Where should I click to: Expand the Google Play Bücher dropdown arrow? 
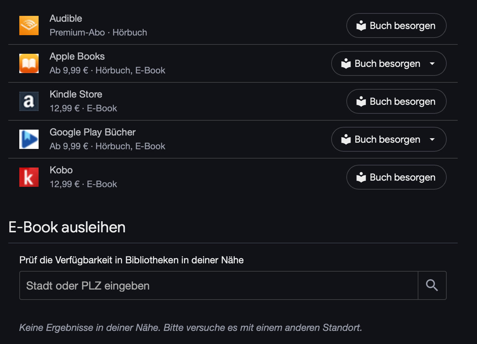432,140
